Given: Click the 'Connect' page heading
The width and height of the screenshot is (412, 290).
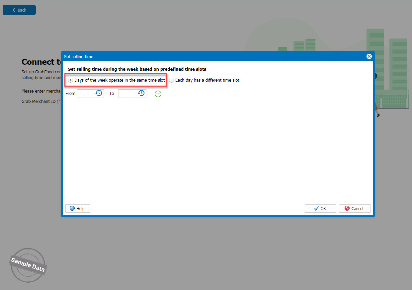Looking at the screenshot, I should (x=41, y=62).
